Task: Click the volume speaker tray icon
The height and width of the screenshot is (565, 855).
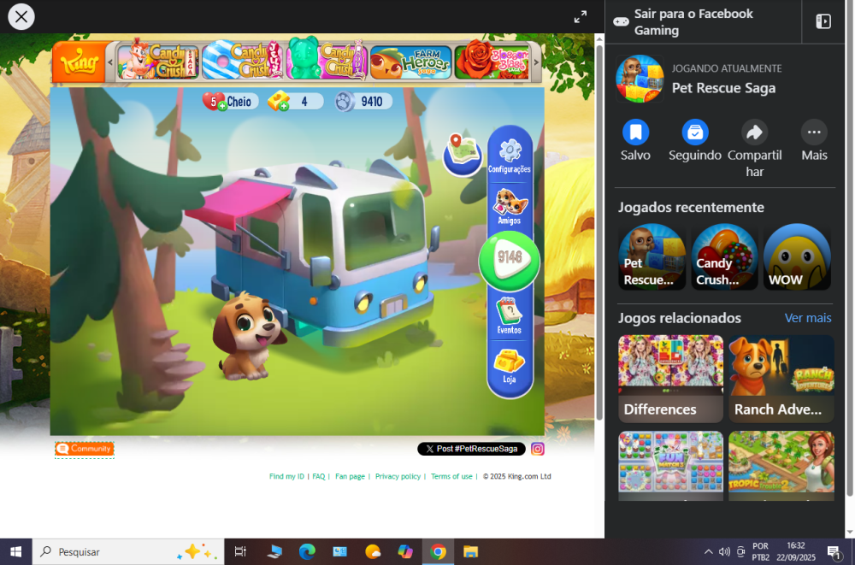Action: coord(724,552)
